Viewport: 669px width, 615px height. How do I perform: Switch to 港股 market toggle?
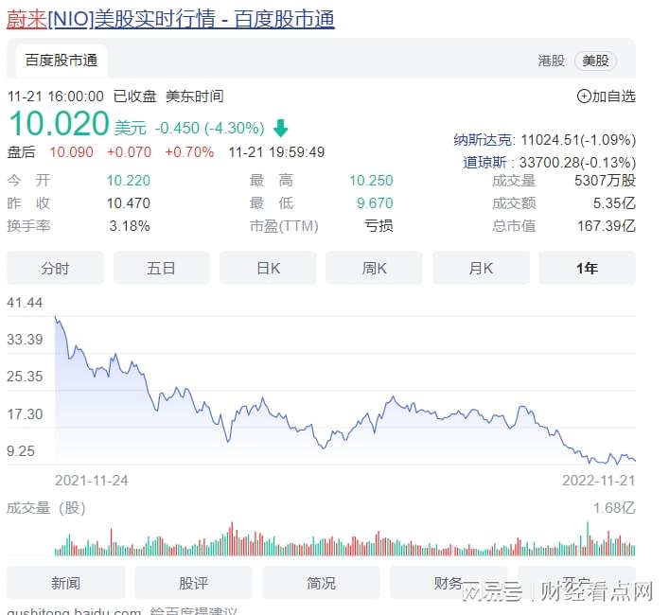[x=551, y=61]
